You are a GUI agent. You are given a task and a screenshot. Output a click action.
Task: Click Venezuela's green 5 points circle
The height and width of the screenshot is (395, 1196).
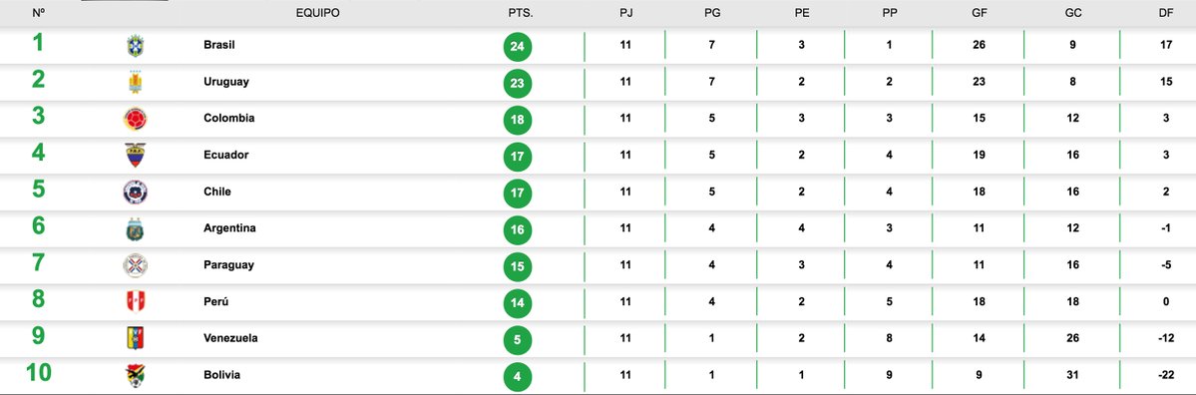point(518,339)
